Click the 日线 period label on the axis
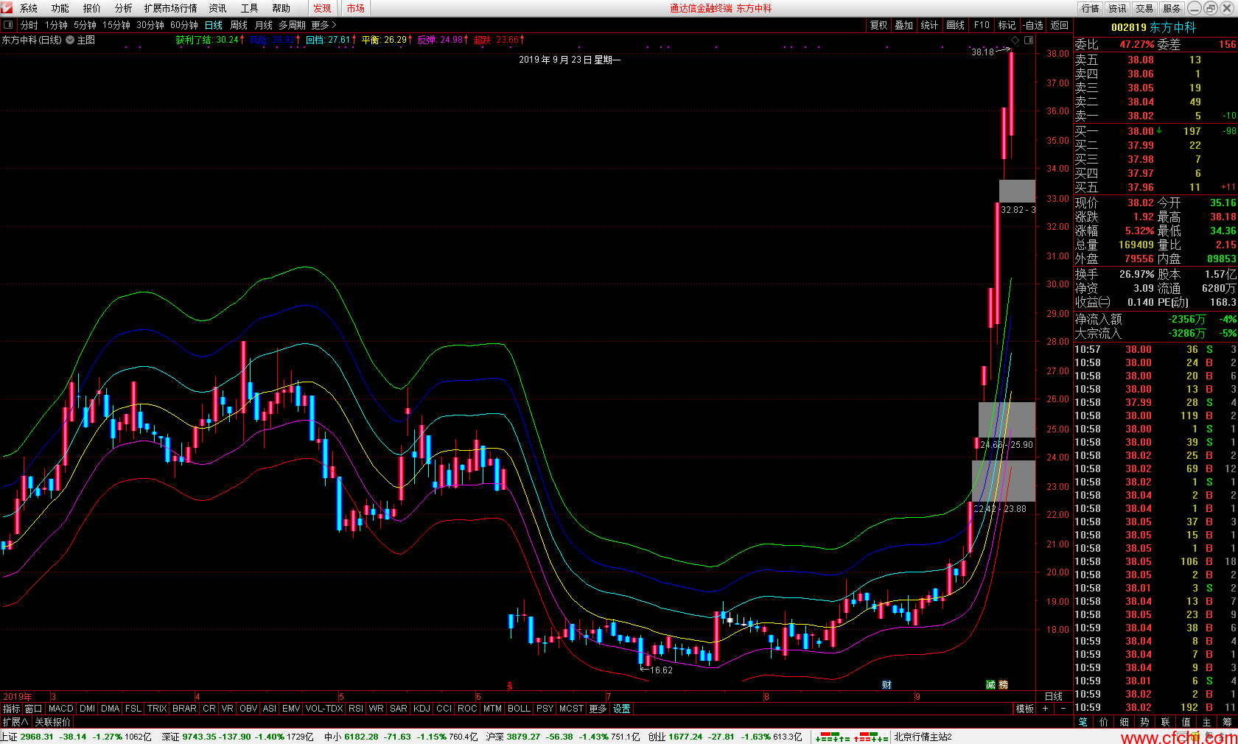This screenshot has width=1238, height=744. tap(1054, 696)
